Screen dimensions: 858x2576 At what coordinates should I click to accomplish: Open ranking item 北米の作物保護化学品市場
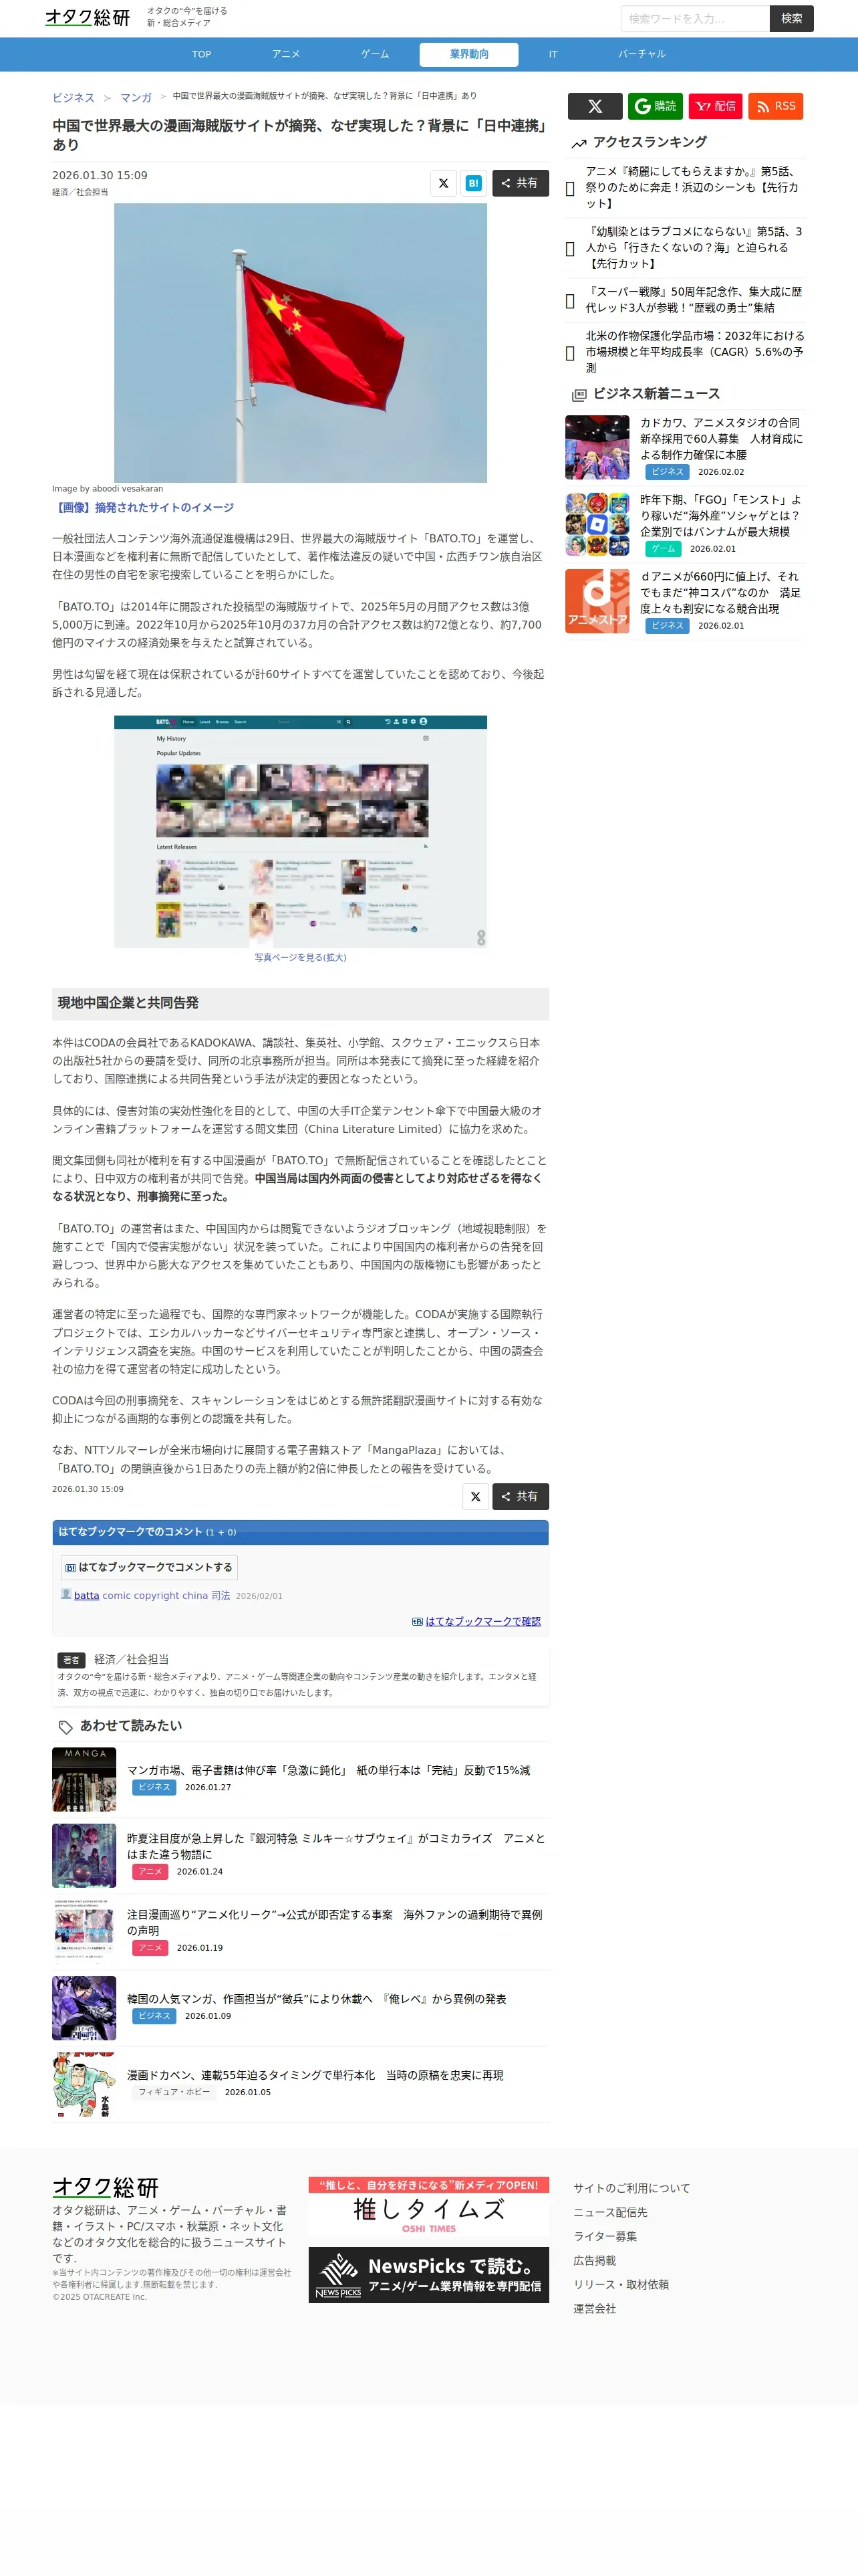pyautogui.click(x=694, y=352)
